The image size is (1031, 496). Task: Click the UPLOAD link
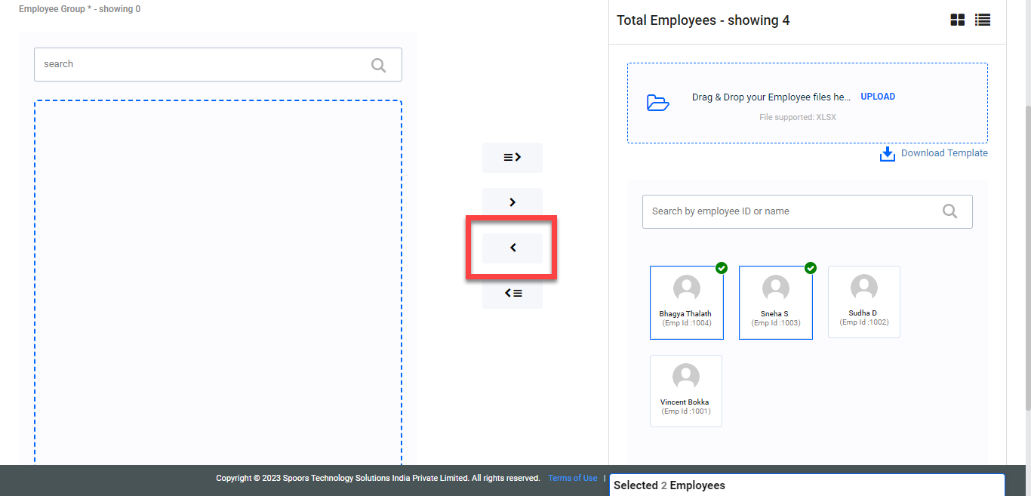tap(878, 97)
